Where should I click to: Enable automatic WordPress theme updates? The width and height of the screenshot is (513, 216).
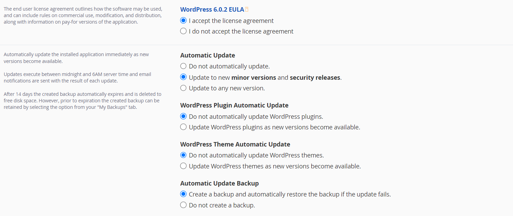183,166
